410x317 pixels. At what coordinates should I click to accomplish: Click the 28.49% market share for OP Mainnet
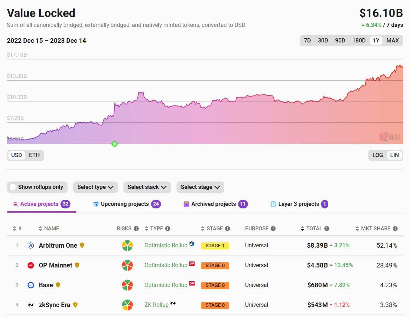coord(387,265)
